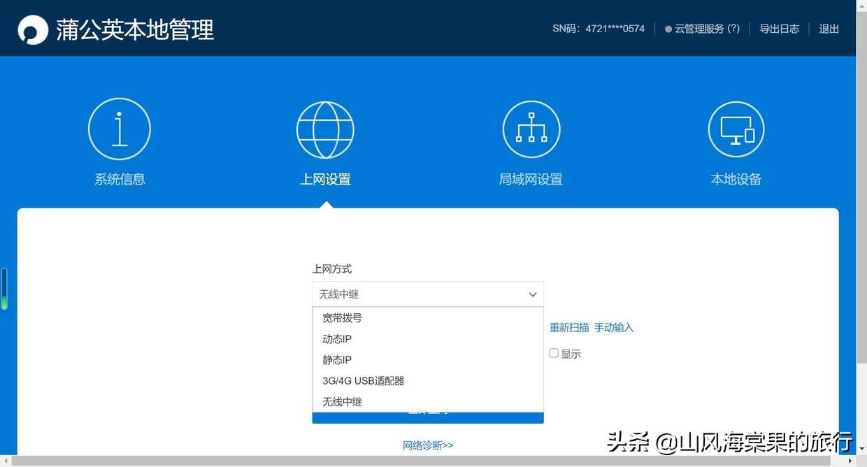Screen dimensions: 867x467
Task: Click the green level indicator at left edge
Action: (x=3, y=289)
